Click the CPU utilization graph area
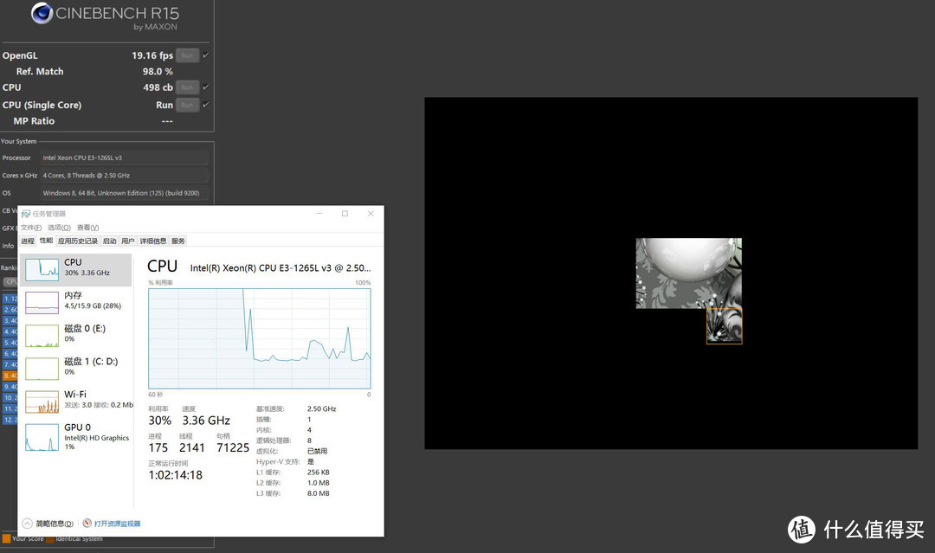The width and height of the screenshot is (935, 553). coord(259,338)
